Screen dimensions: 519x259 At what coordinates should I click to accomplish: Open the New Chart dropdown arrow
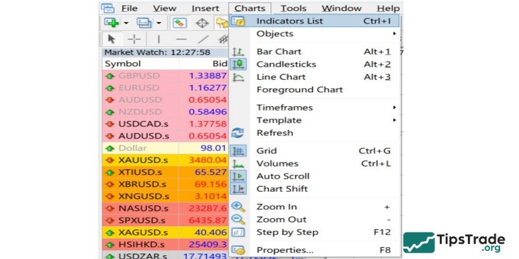(125, 23)
